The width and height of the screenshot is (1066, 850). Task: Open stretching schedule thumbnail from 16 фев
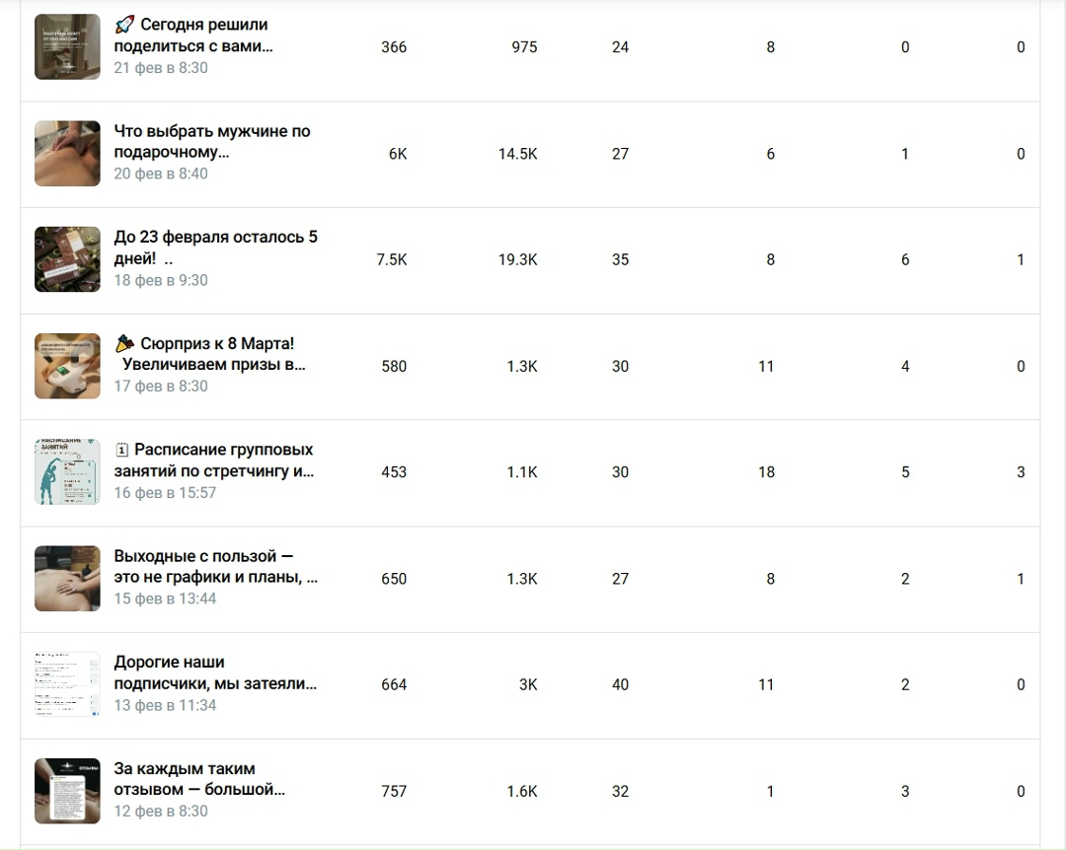[x=67, y=472]
